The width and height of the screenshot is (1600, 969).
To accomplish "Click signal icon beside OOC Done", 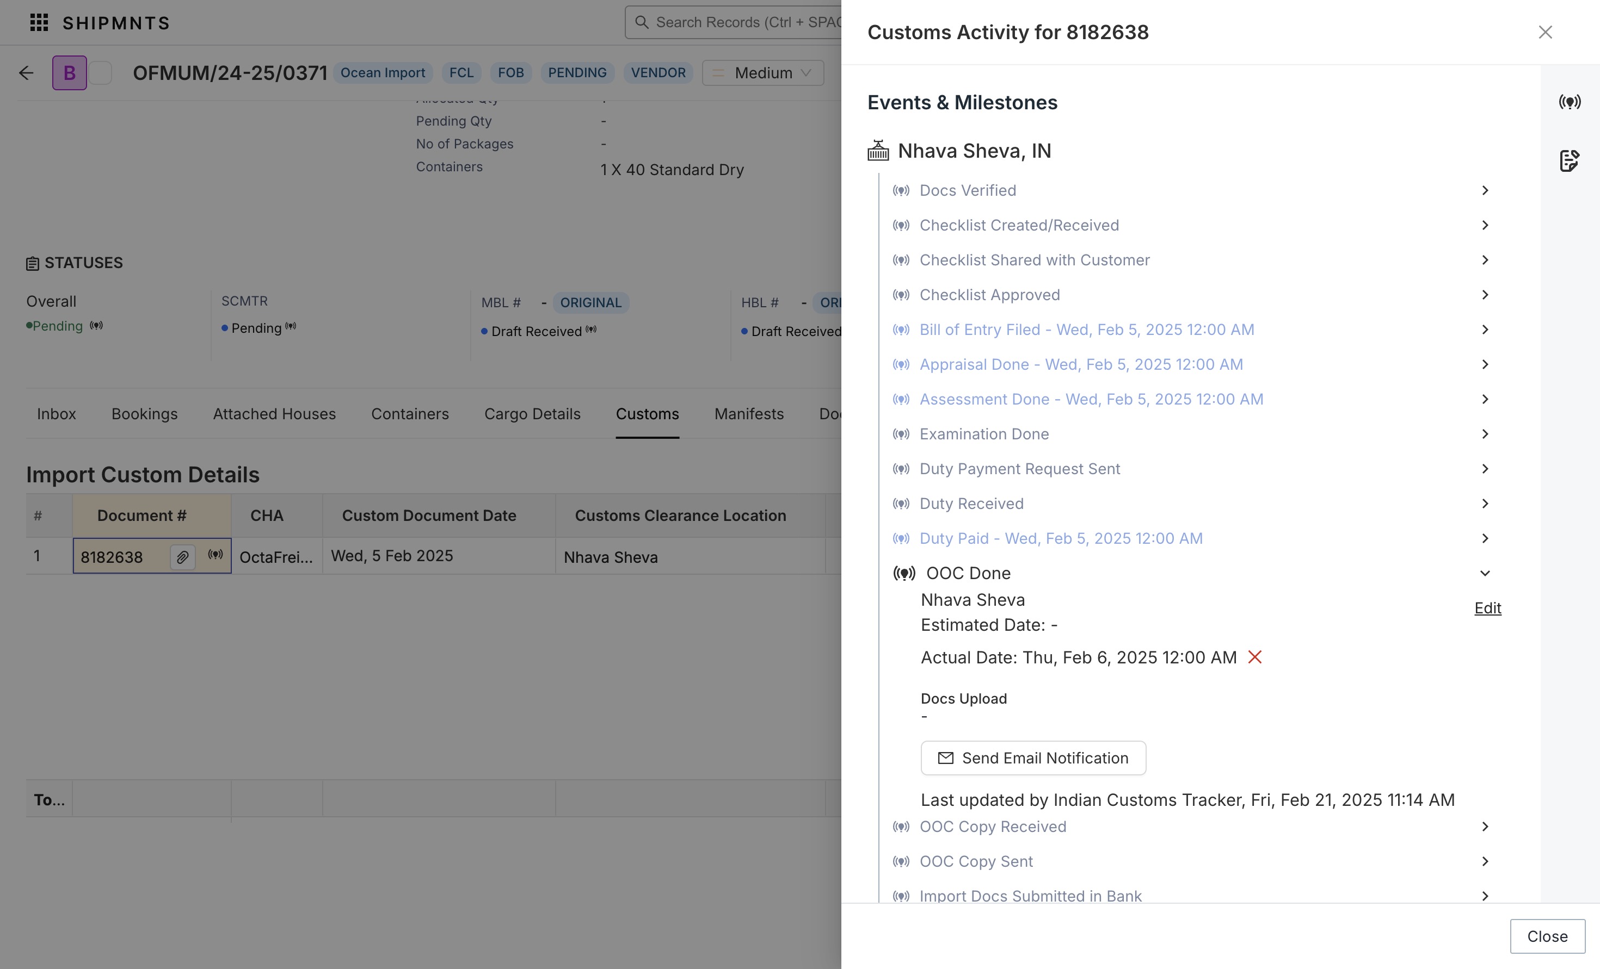I will pos(904,573).
